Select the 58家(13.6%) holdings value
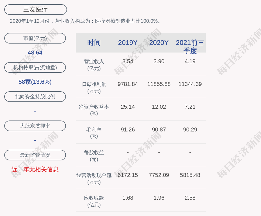The image size is (261, 216). click(35, 82)
